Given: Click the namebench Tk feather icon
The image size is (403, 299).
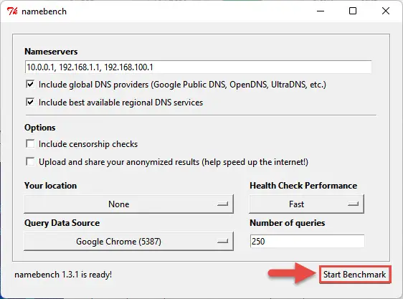Looking at the screenshot, I should (12, 11).
